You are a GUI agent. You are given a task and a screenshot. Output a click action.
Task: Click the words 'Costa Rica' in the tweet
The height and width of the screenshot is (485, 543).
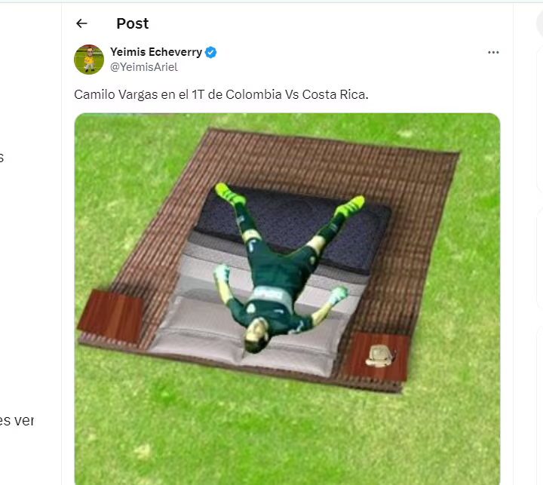tap(334, 94)
